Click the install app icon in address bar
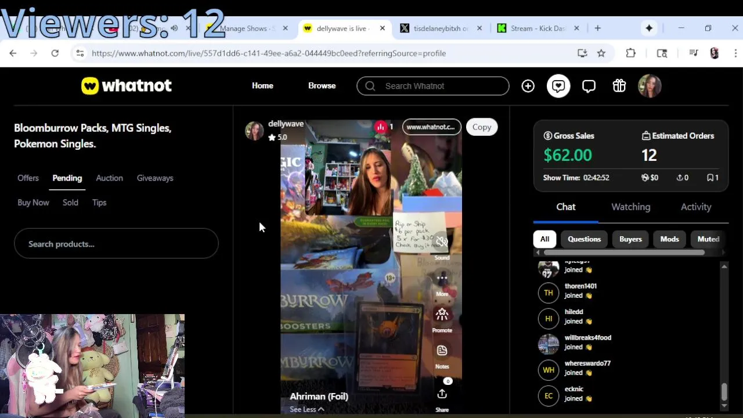Image resolution: width=743 pixels, height=418 pixels. tap(582, 53)
